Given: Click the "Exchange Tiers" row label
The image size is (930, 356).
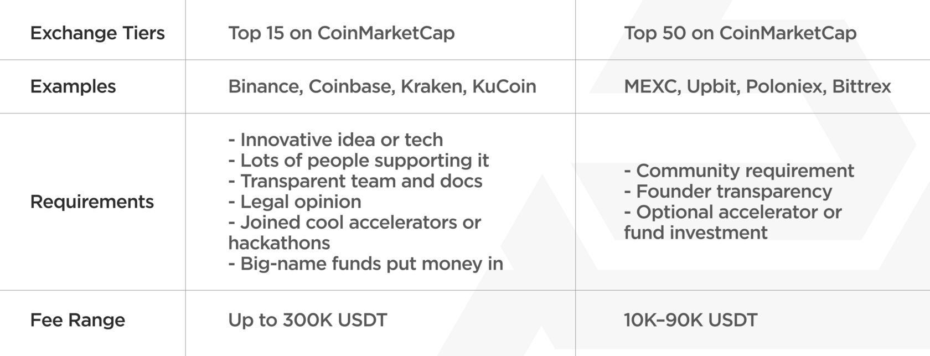Looking at the screenshot, I should (97, 33).
